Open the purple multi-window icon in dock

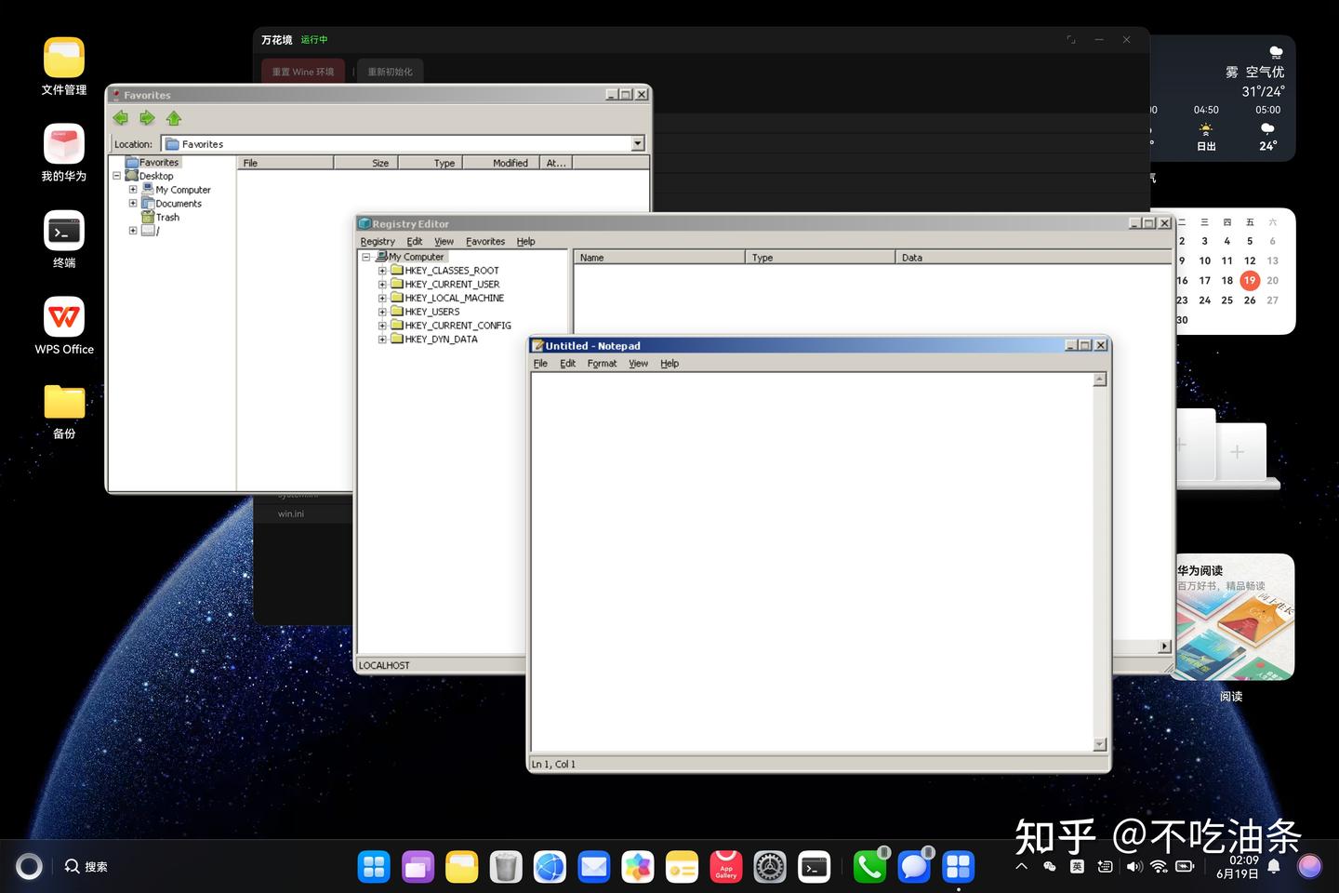[418, 867]
